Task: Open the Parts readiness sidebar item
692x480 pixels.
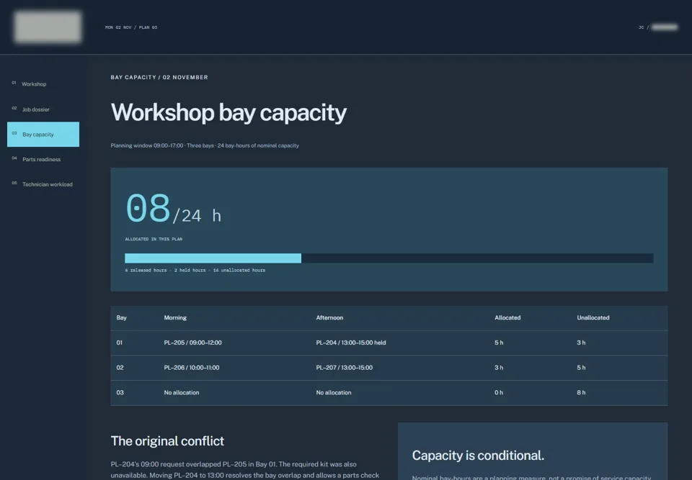Action: point(43,160)
